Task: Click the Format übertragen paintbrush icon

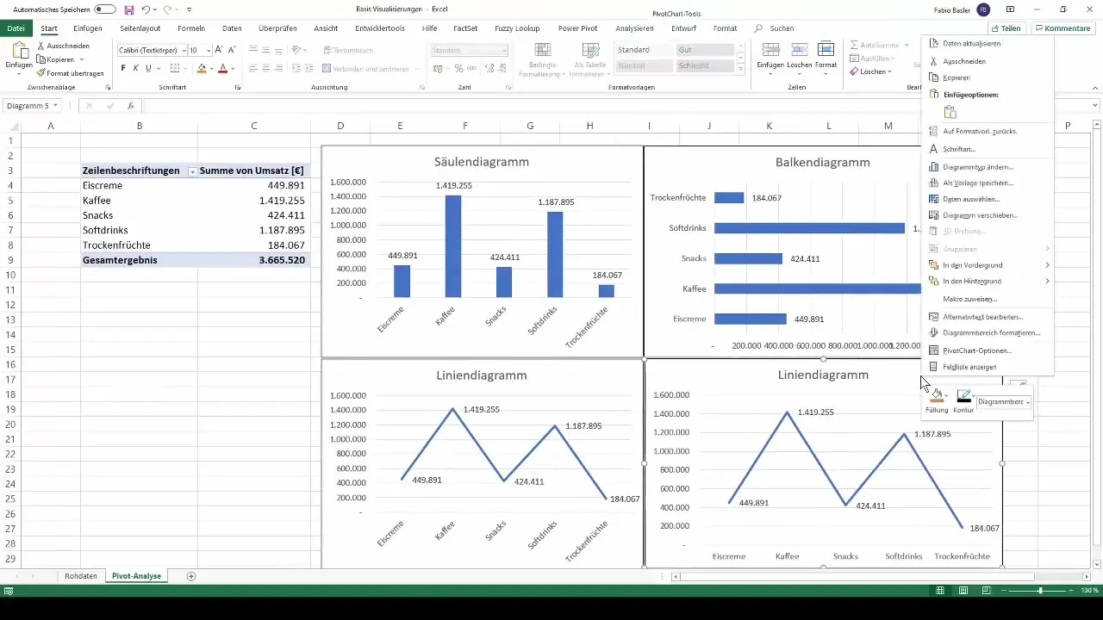Action: [x=41, y=73]
